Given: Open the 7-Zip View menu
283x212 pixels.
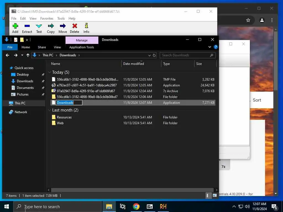Looking at the screenshot, I should [33, 18].
